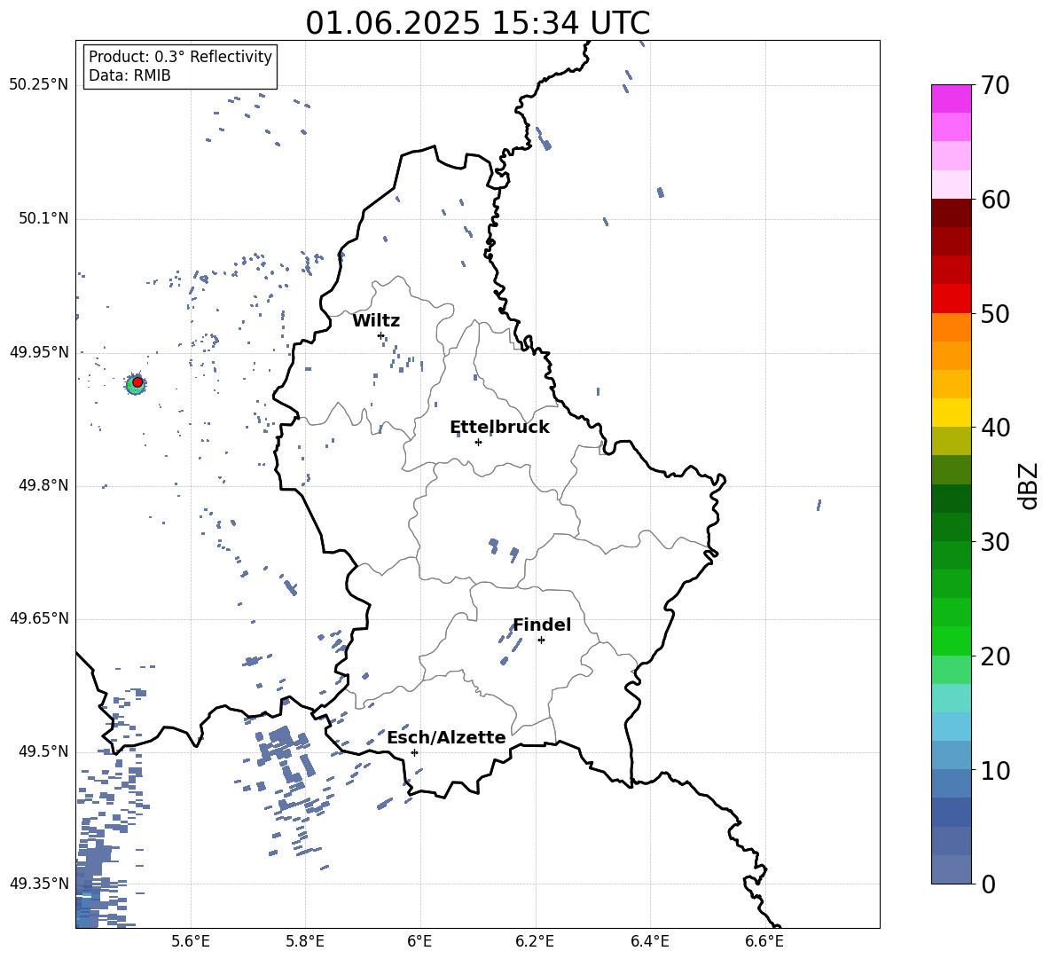Click the red station marker dot
1050x959 pixels.
[137, 382]
